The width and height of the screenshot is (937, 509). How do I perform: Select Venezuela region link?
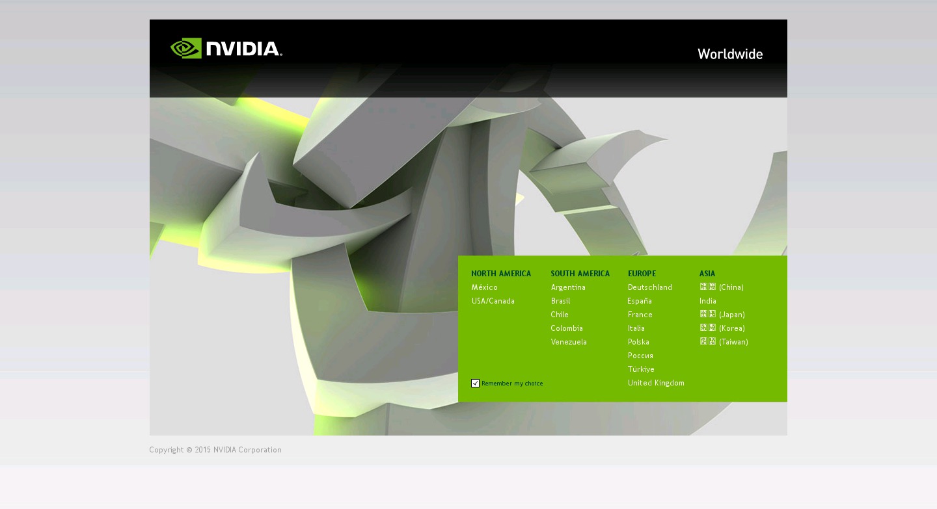[x=568, y=342]
